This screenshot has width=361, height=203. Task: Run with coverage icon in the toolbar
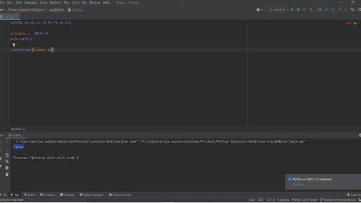305,10
